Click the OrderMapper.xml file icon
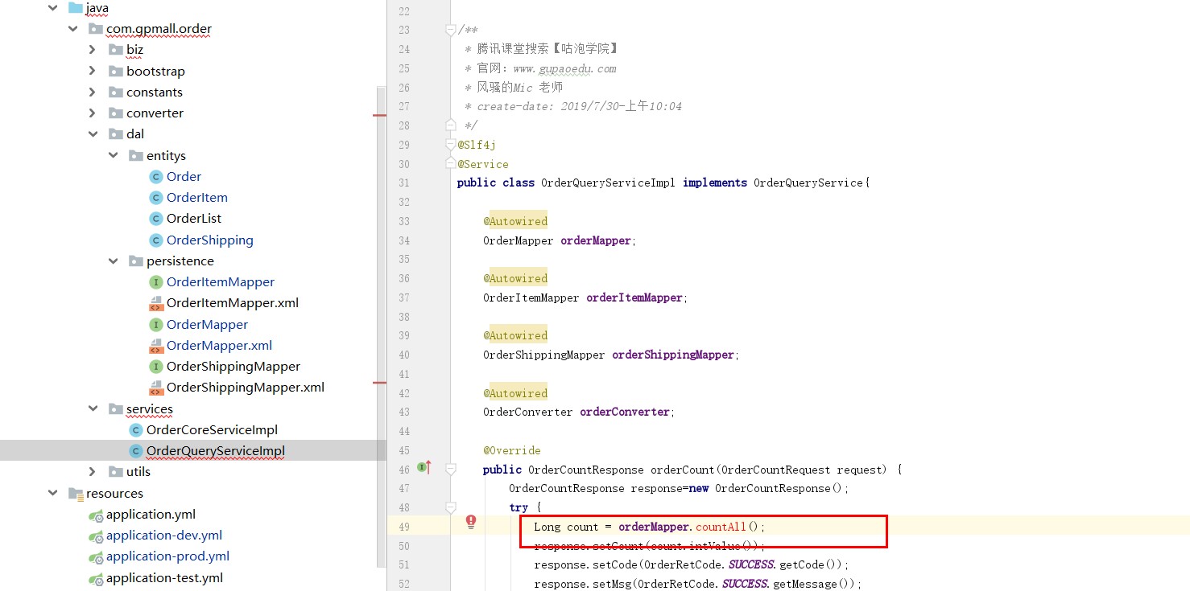This screenshot has height=591, width=1190. tap(156, 346)
